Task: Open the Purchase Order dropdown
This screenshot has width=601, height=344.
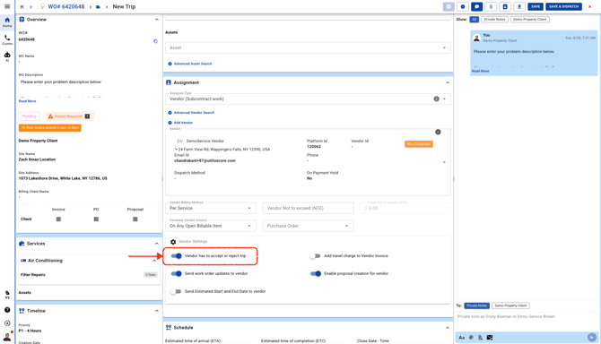Action: click(308, 226)
